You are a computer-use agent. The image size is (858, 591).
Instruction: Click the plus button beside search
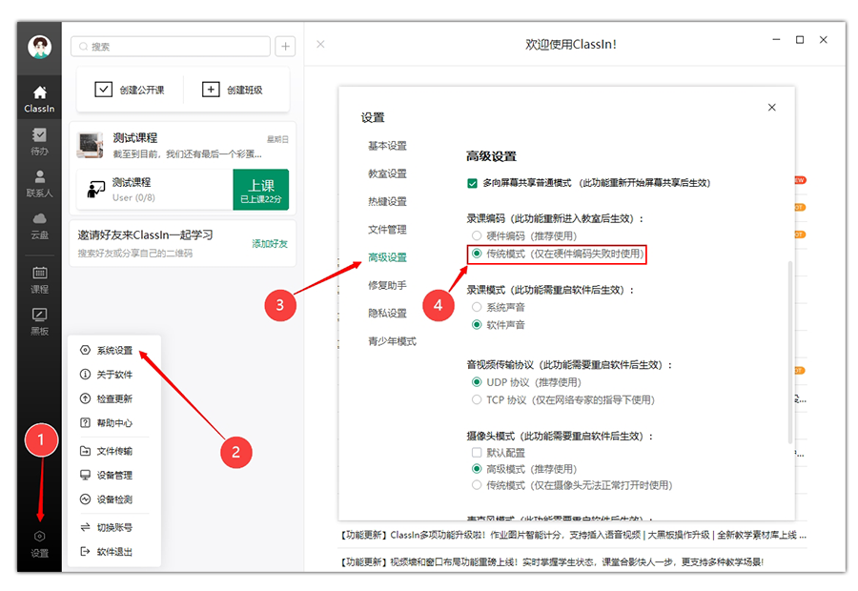click(285, 47)
